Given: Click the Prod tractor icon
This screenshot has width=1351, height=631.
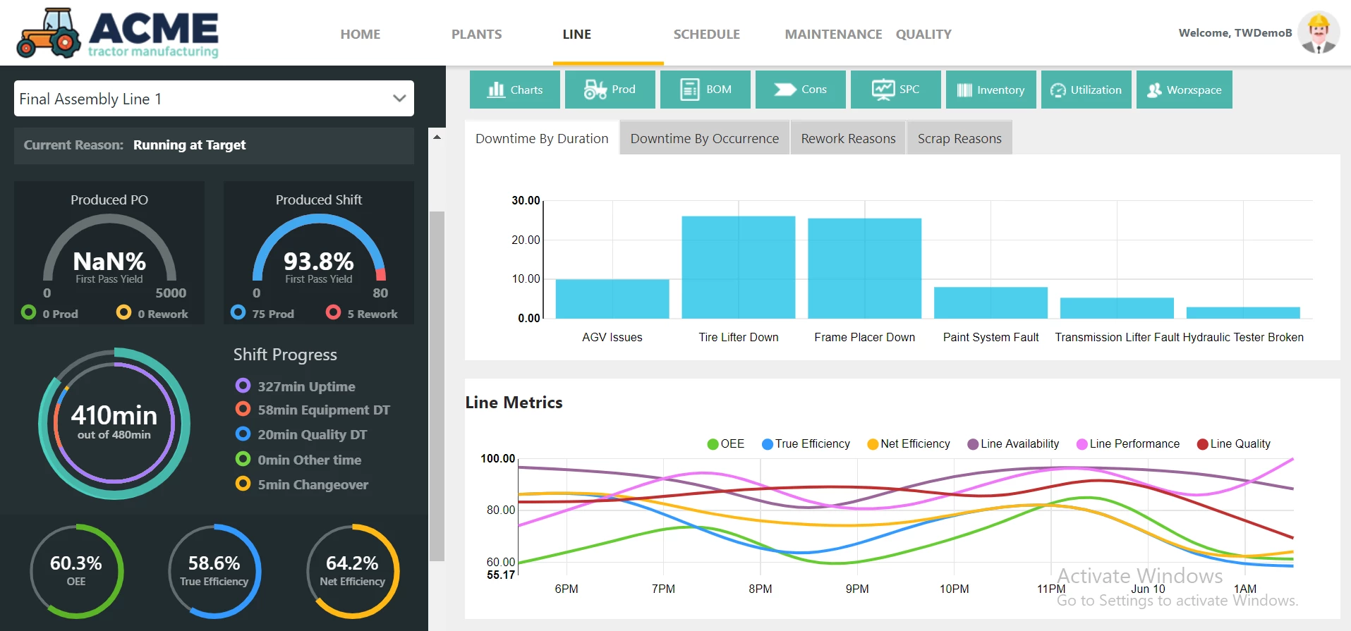Looking at the screenshot, I should point(595,90).
